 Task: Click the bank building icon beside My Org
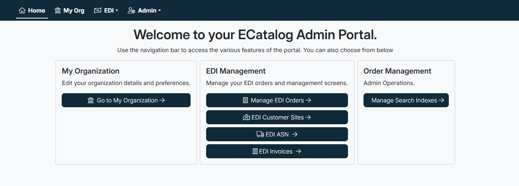click(58, 10)
